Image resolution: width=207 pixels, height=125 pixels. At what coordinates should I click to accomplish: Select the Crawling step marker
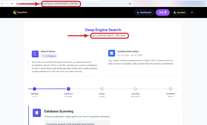[135, 89]
